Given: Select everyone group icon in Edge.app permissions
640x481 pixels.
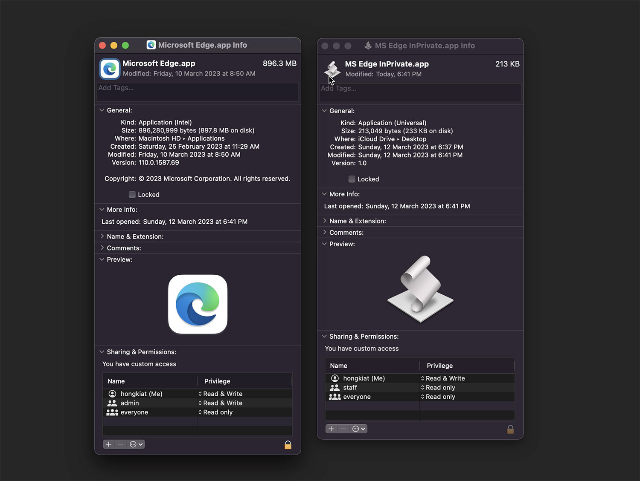Looking at the screenshot, I should click(112, 412).
